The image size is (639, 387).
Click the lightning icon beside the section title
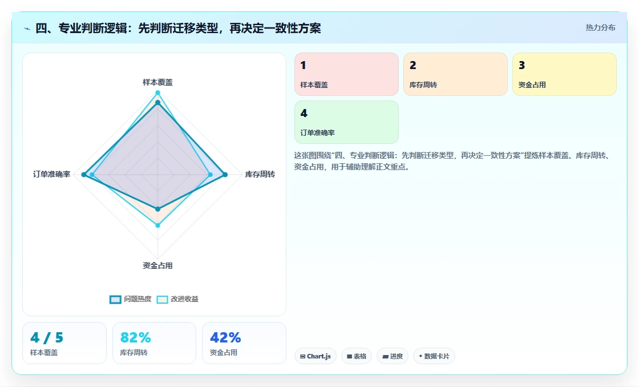point(27,29)
